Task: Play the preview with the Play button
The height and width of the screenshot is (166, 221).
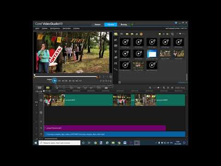Action: tap(54, 81)
